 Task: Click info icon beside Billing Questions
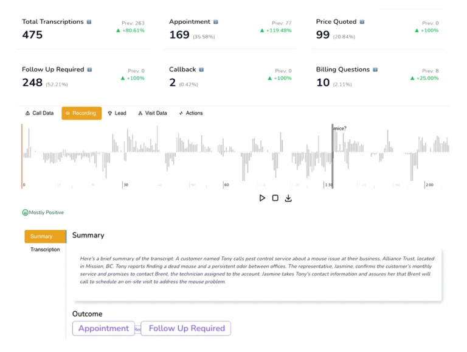coord(376,70)
